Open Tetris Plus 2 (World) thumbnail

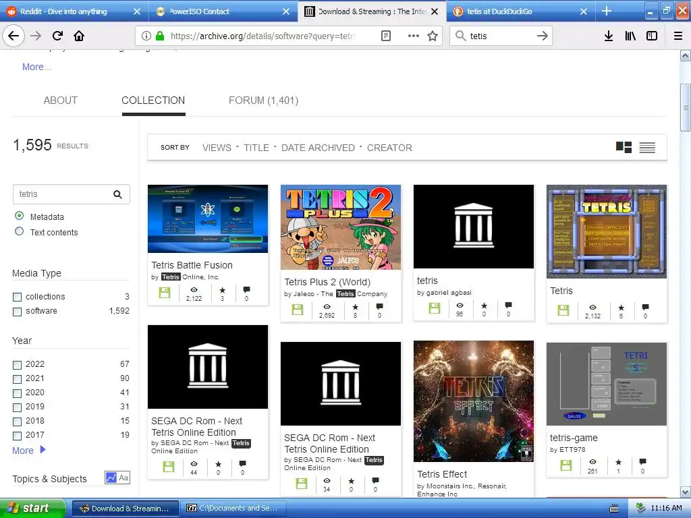tap(341, 227)
